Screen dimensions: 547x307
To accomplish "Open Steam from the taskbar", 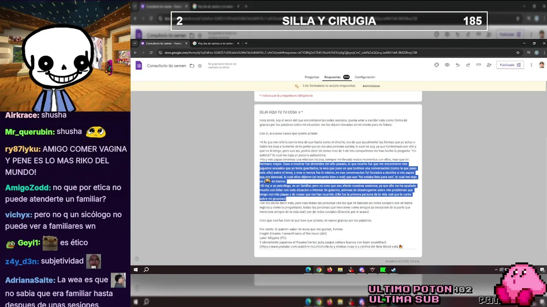I will pos(394,269).
